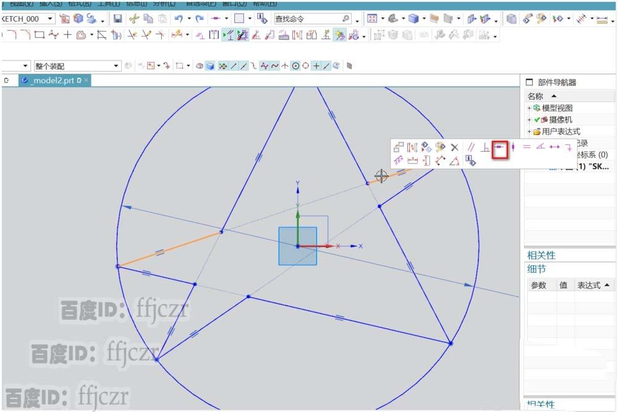The image size is (618, 412).
Task: Click inside the 查找命令 search field
Action: [309, 19]
